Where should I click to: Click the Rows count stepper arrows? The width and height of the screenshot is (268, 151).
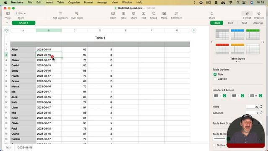coord(261,107)
